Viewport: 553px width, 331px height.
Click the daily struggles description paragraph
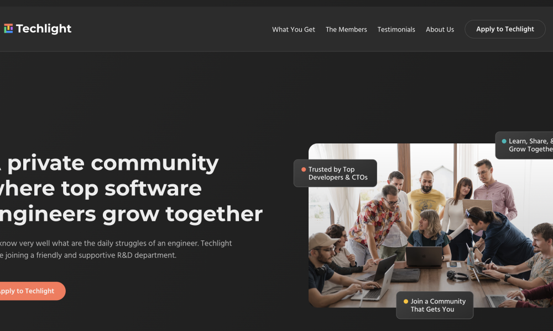(116, 249)
